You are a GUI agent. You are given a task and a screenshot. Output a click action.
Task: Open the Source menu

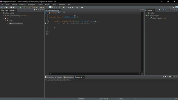coord(14,4)
